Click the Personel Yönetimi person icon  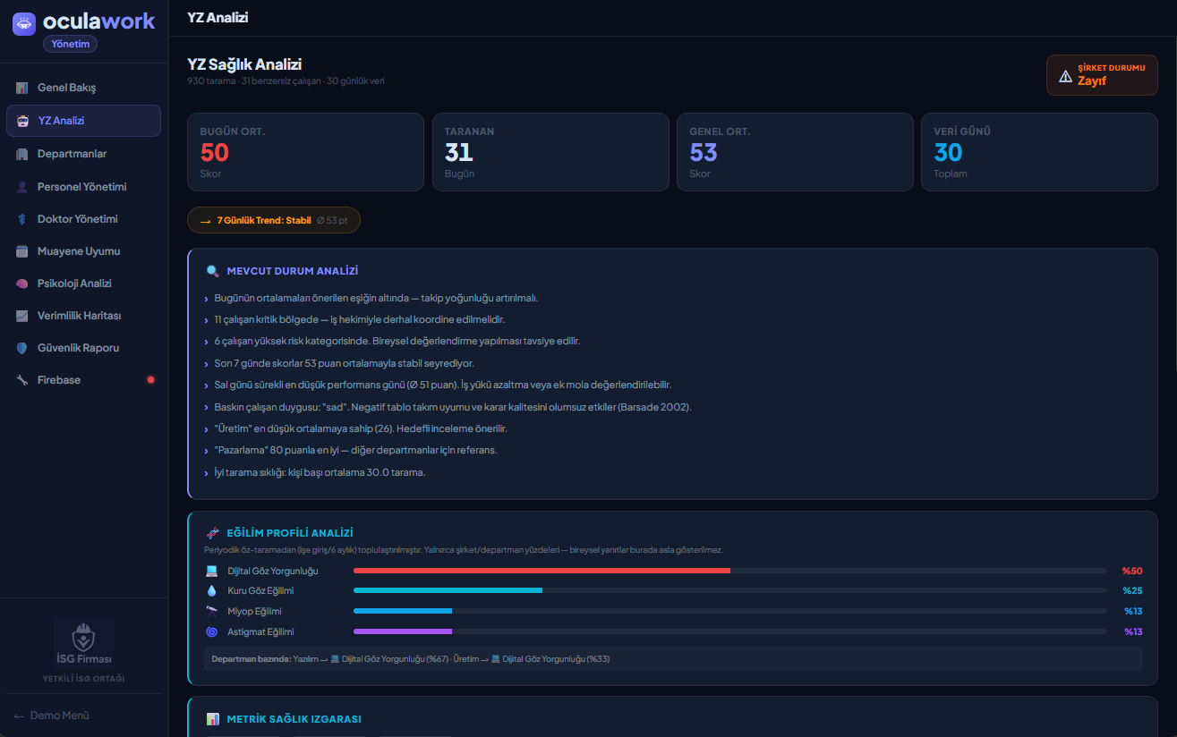point(22,187)
